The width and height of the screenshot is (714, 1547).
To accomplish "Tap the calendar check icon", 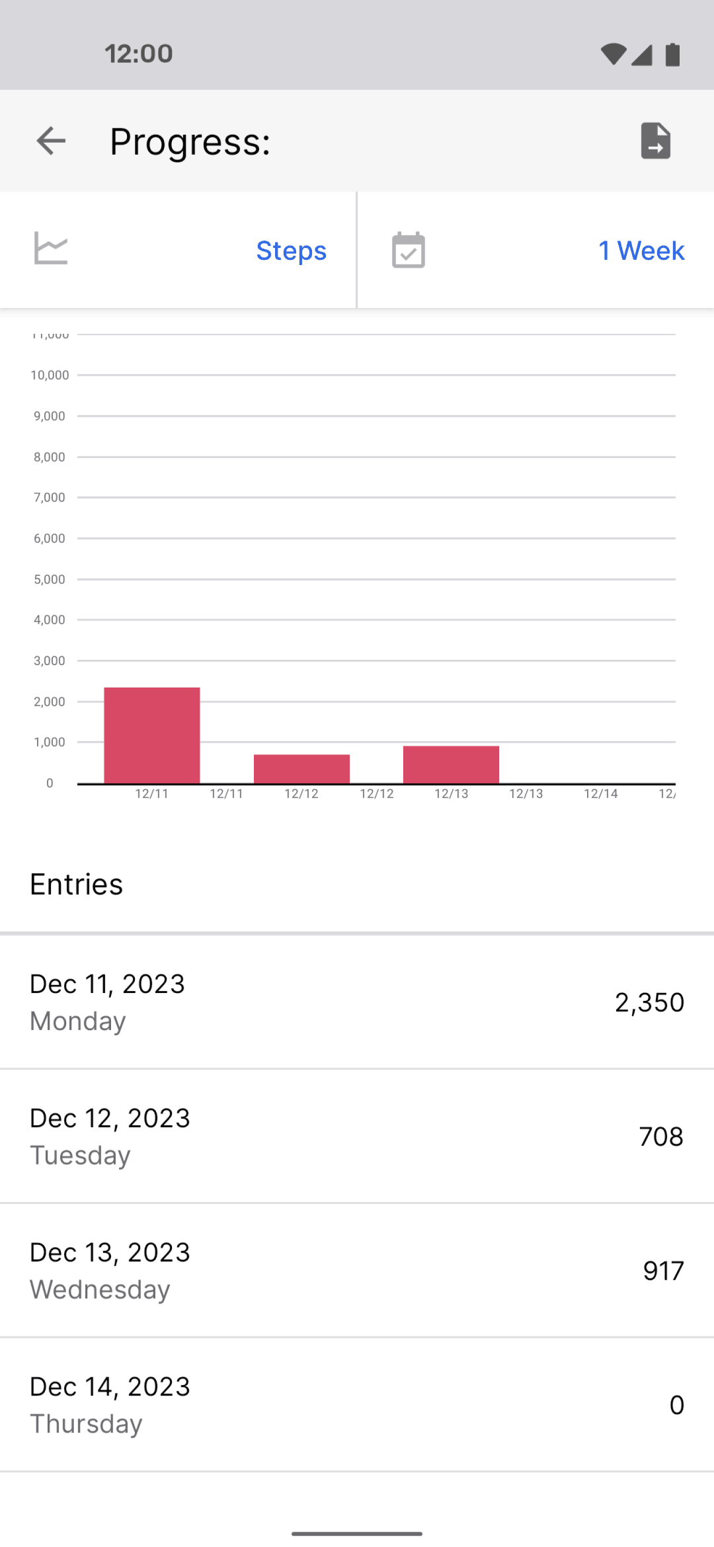I will 409,250.
